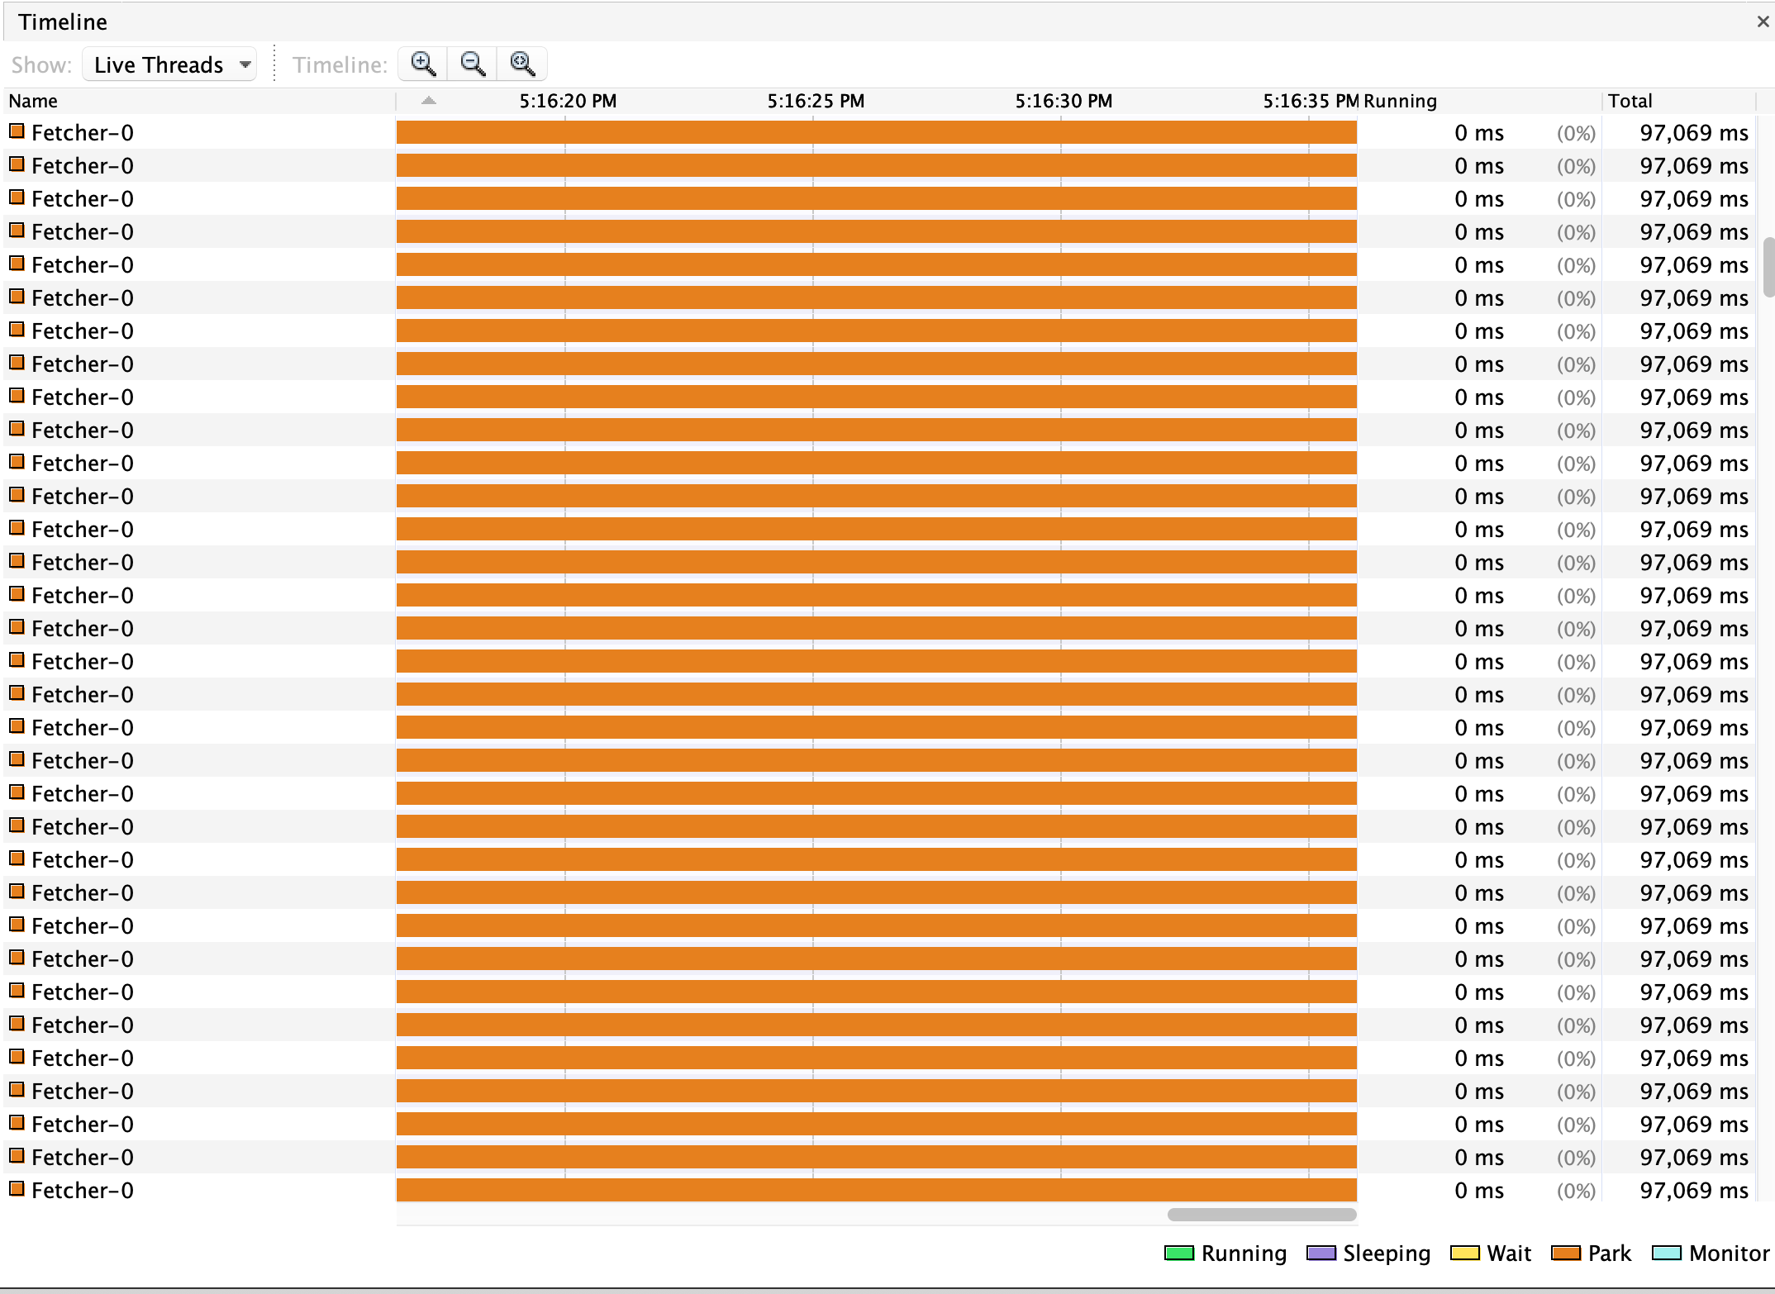Select the Zoom In timeline tool
The width and height of the screenshot is (1775, 1294).
tap(422, 64)
